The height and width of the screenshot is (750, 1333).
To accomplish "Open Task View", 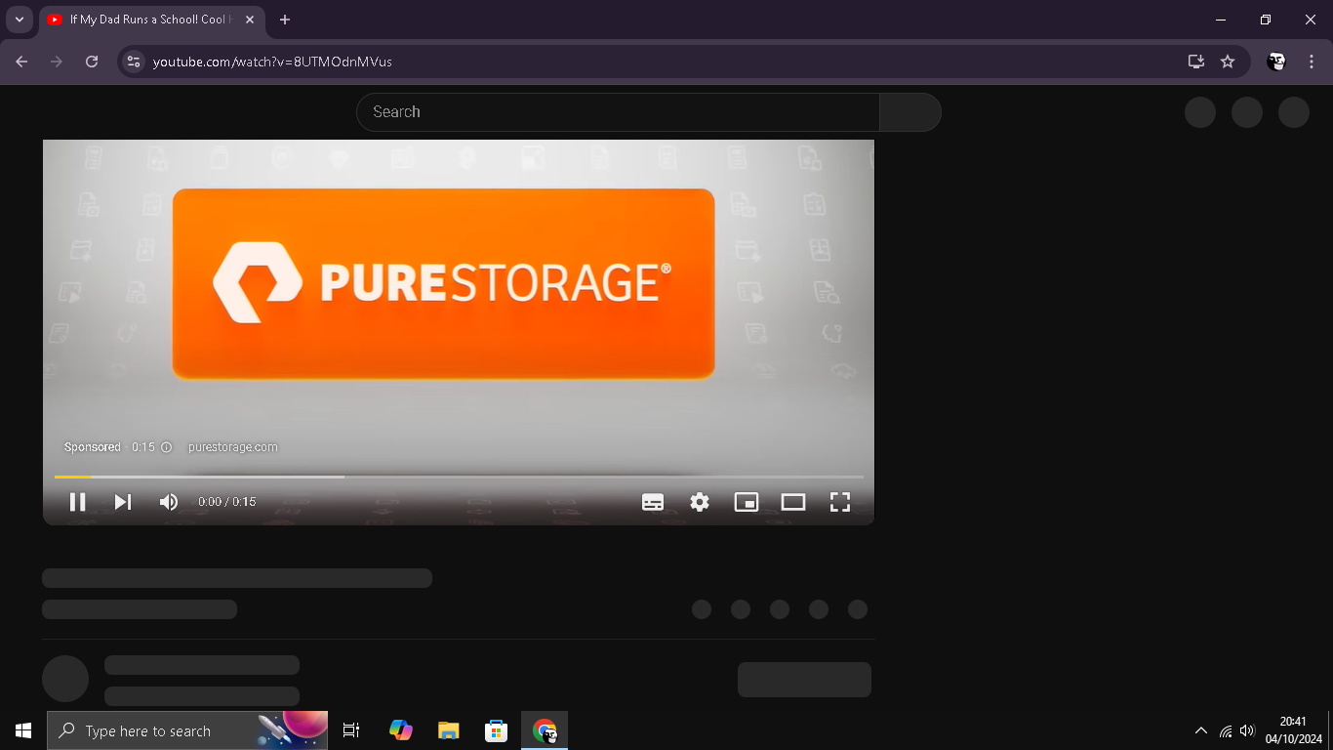I will click(x=351, y=730).
